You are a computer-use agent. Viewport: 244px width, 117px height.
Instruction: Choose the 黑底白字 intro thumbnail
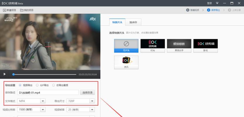point(179,46)
